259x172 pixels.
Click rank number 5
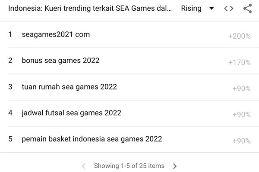pyautogui.click(x=10, y=139)
